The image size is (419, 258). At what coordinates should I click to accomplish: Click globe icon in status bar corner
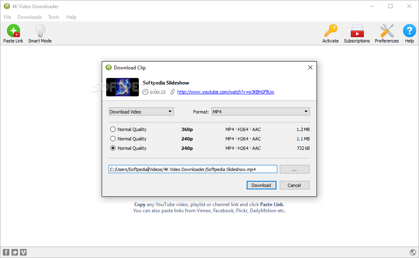412,252
